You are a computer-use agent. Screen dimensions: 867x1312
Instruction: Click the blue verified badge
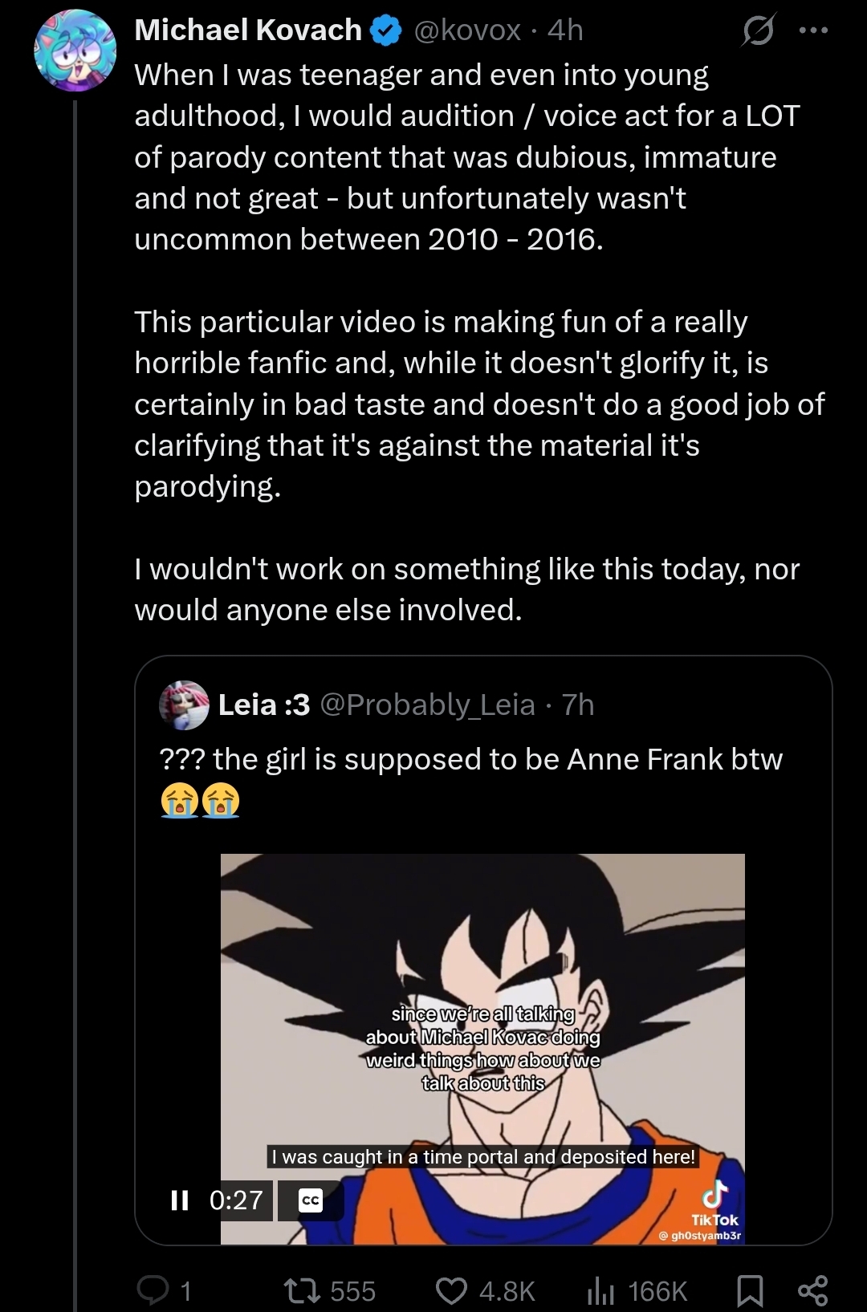pyautogui.click(x=387, y=31)
